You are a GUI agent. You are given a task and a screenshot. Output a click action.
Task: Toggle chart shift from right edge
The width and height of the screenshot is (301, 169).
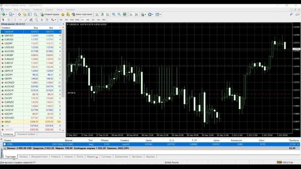pyautogui.click(x=136, y=15)
